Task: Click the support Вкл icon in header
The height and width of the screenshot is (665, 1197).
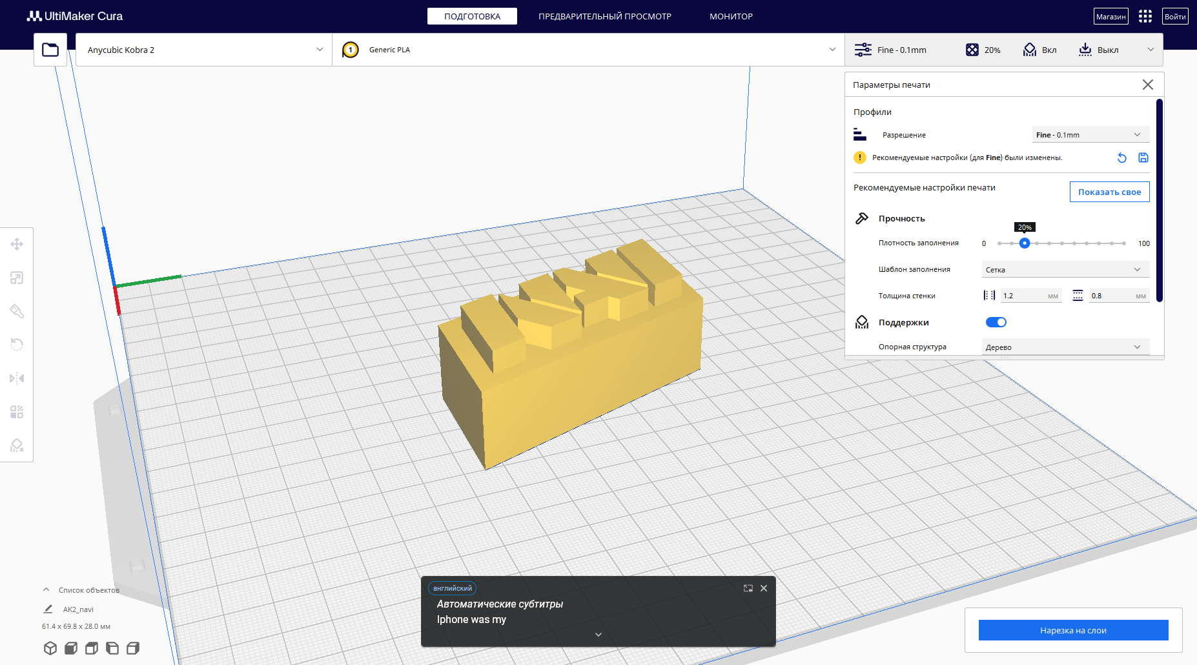Action: coord(1030,50)
